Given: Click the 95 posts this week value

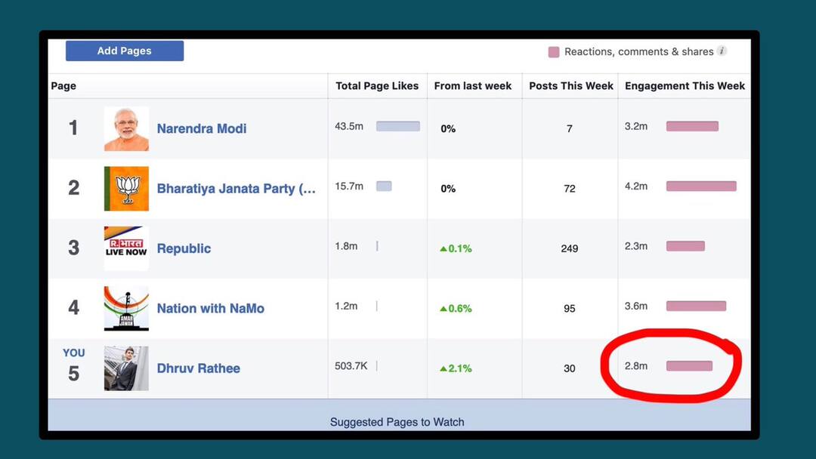Looking at the screenshot, I should [x=570, y=308].
